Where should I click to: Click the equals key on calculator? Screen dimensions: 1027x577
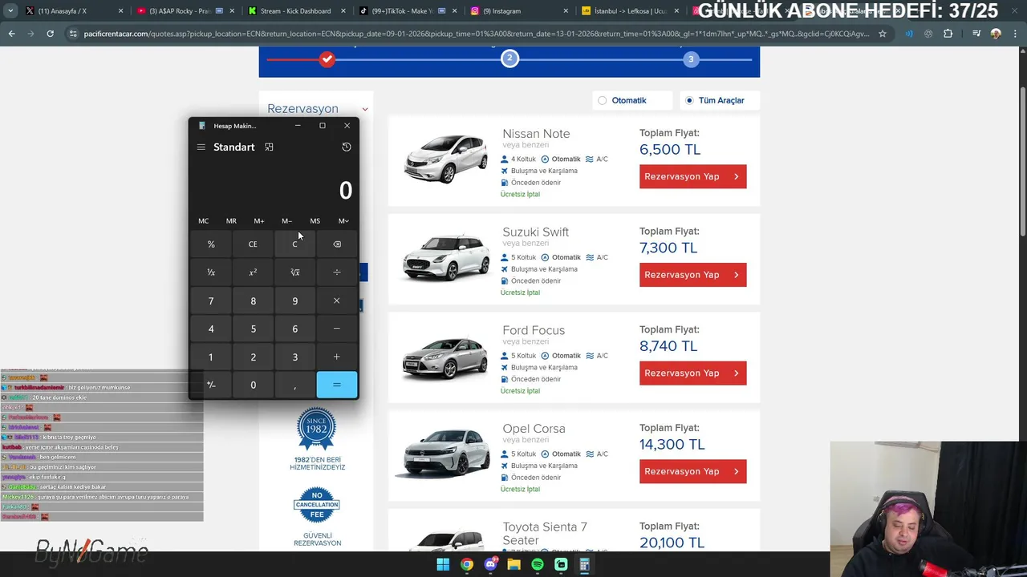coord(337,385)
